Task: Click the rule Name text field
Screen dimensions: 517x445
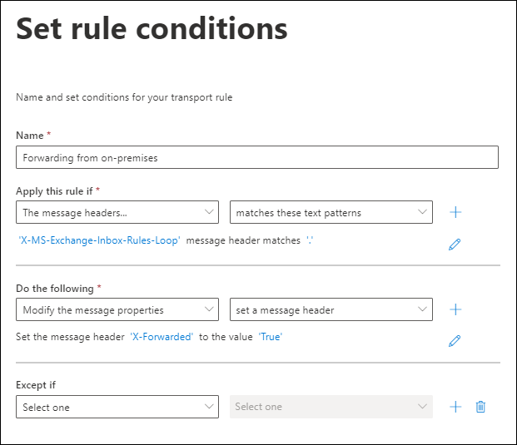Action: (257, 158)
